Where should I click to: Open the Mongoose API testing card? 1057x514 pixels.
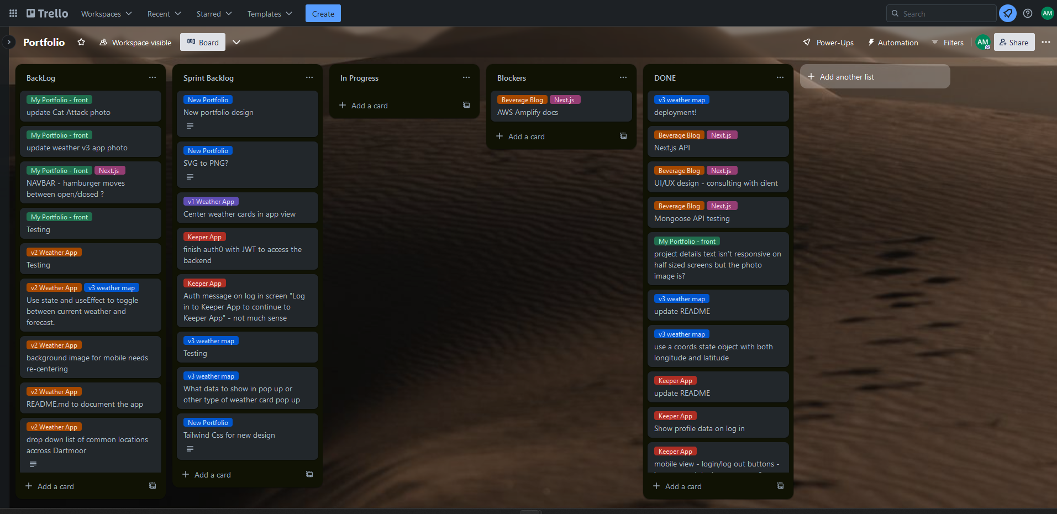tap(718, 212)
